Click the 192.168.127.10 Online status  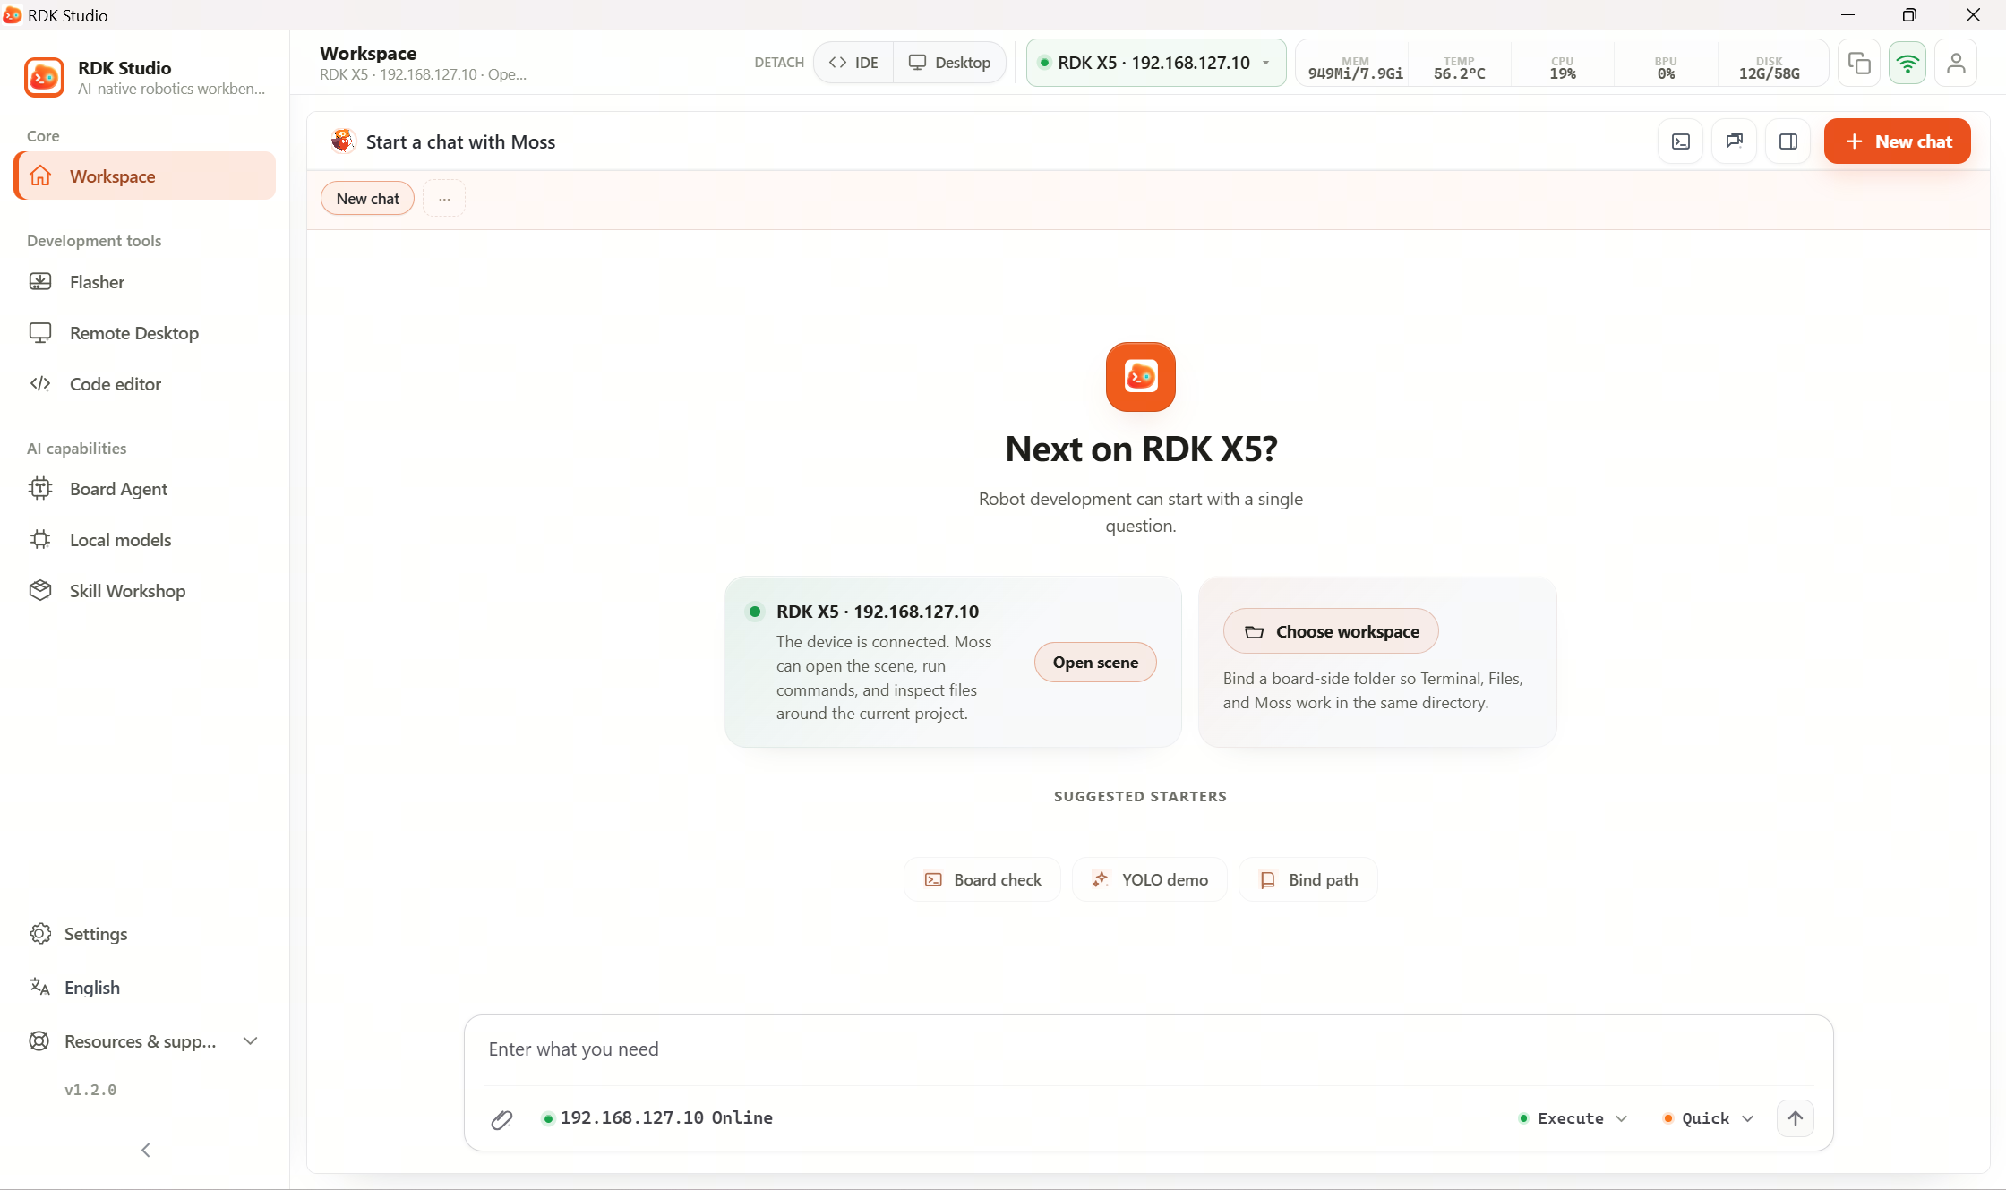coord(657,1118)
